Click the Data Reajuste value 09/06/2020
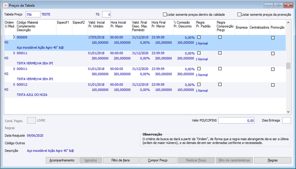296x169 pixels. [x=35, y=135]
